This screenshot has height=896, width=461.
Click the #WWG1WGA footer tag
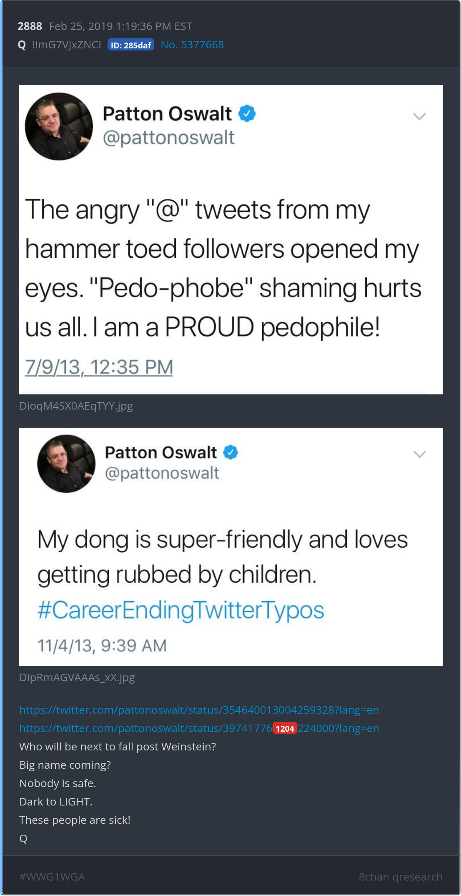(52, 876)
